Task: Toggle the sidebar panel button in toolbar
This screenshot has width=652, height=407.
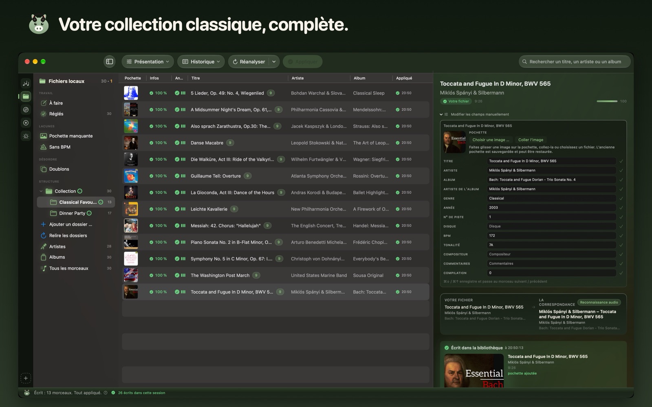Action: 110,61
